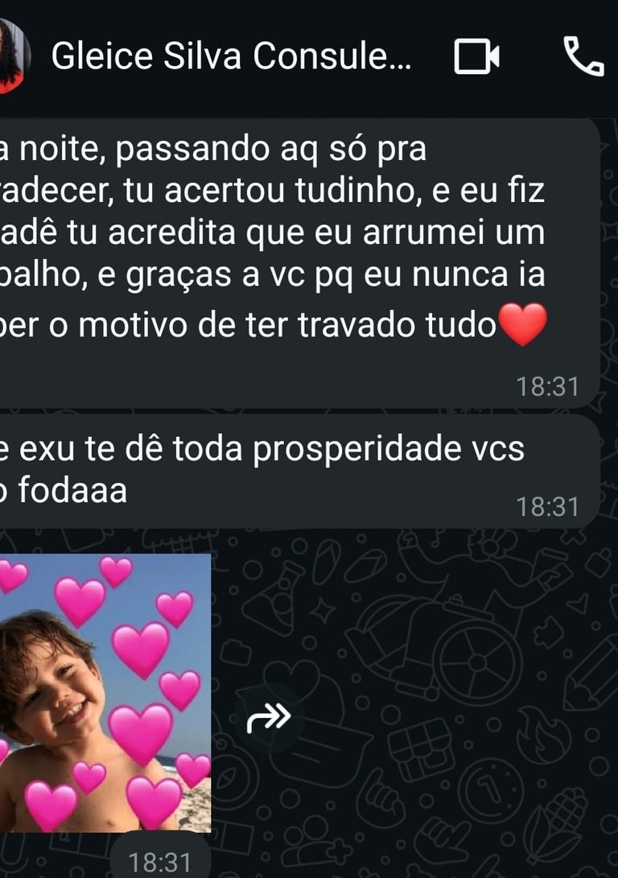Tap the header bar between name and video icon
The image size is (618, 878).
(432, 56)
